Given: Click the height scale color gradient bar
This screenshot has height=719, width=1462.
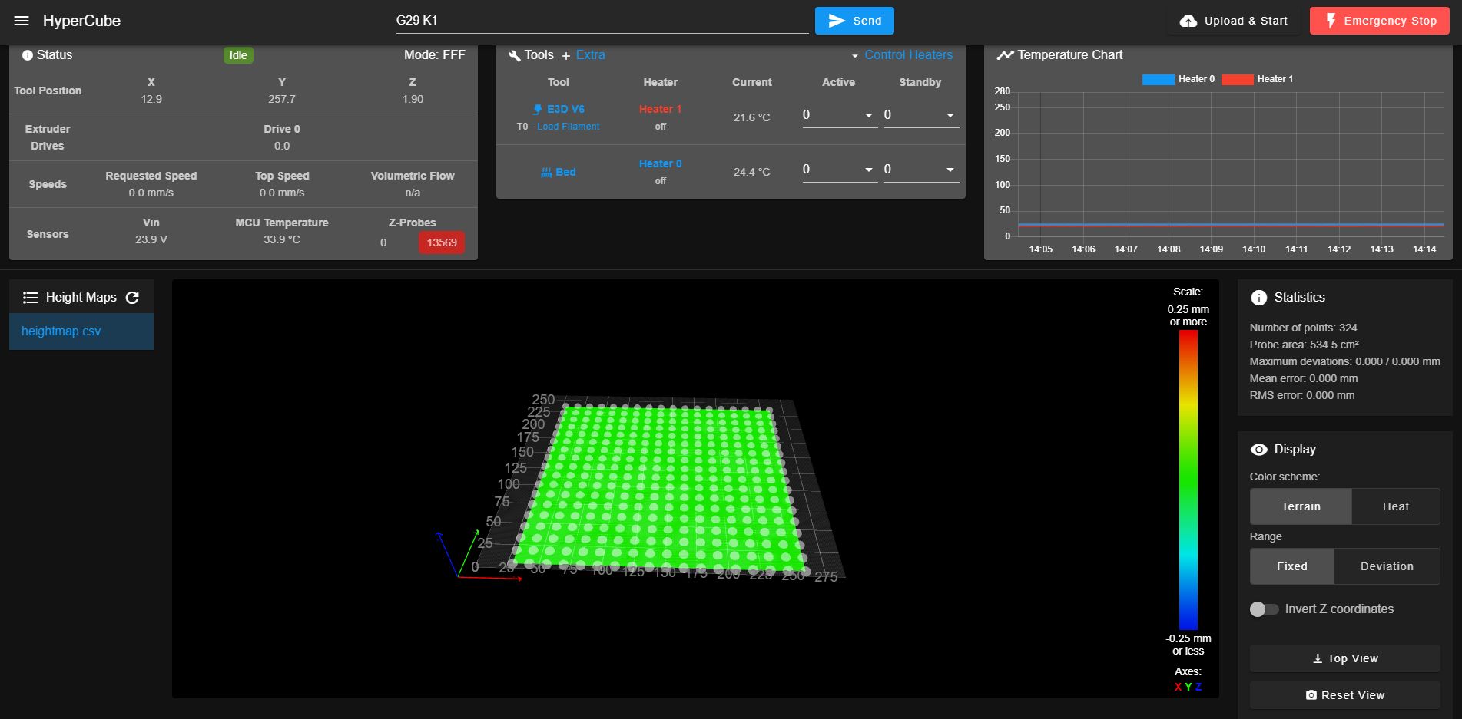Looking at the screenshot, I should pos(1188,480).
